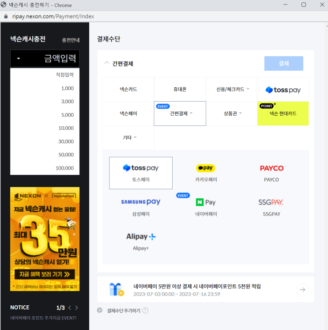Click the 지금 혜택 보러 가기 banner button
This screenshot has height=330, width=328.
pyautogui.click(x=45, y=274)
